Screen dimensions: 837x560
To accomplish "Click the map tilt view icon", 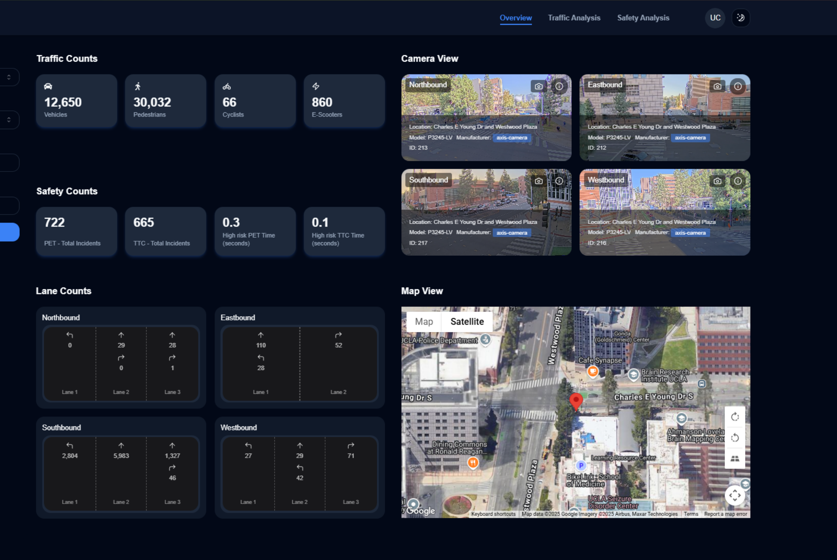I will click(735, 458).
